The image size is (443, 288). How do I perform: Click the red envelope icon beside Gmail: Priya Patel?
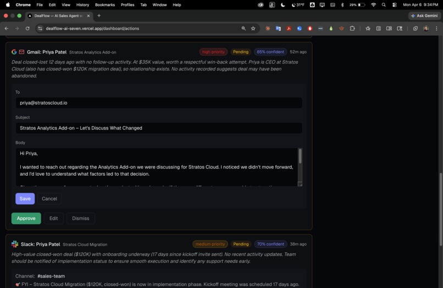[21, 52]
